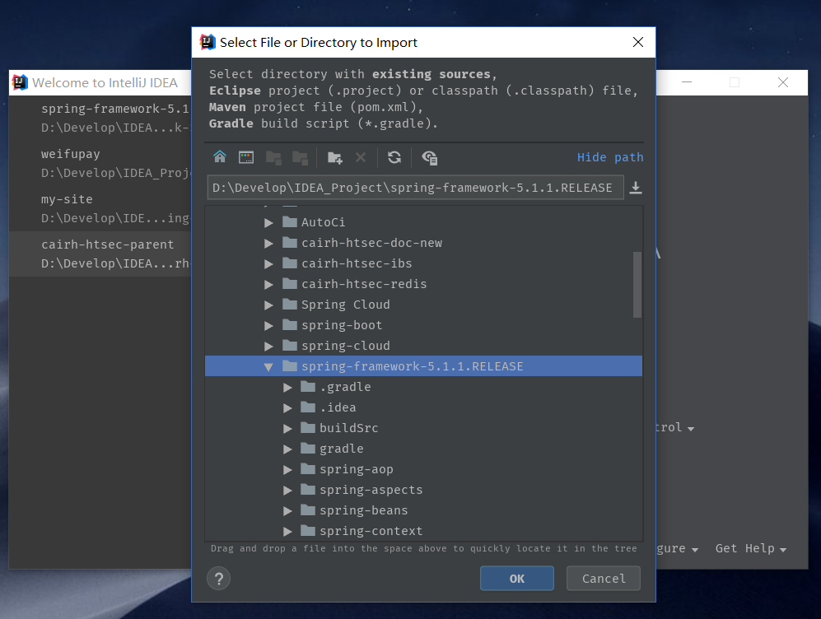
Task: Click the .gradle folder icon
Action: coord(308,387)
